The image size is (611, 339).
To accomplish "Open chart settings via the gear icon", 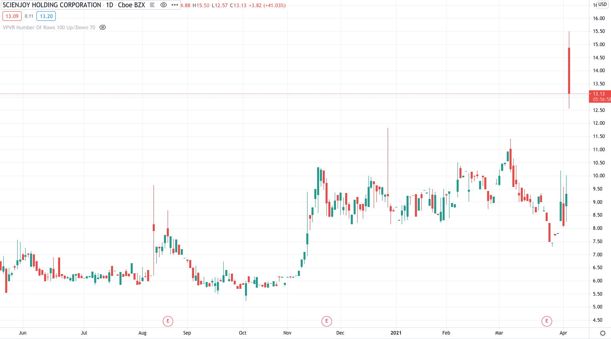I will point(602,333).
